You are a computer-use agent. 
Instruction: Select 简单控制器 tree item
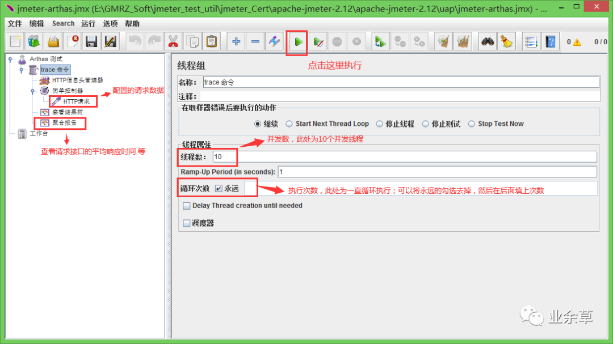(x=67, y=91)
